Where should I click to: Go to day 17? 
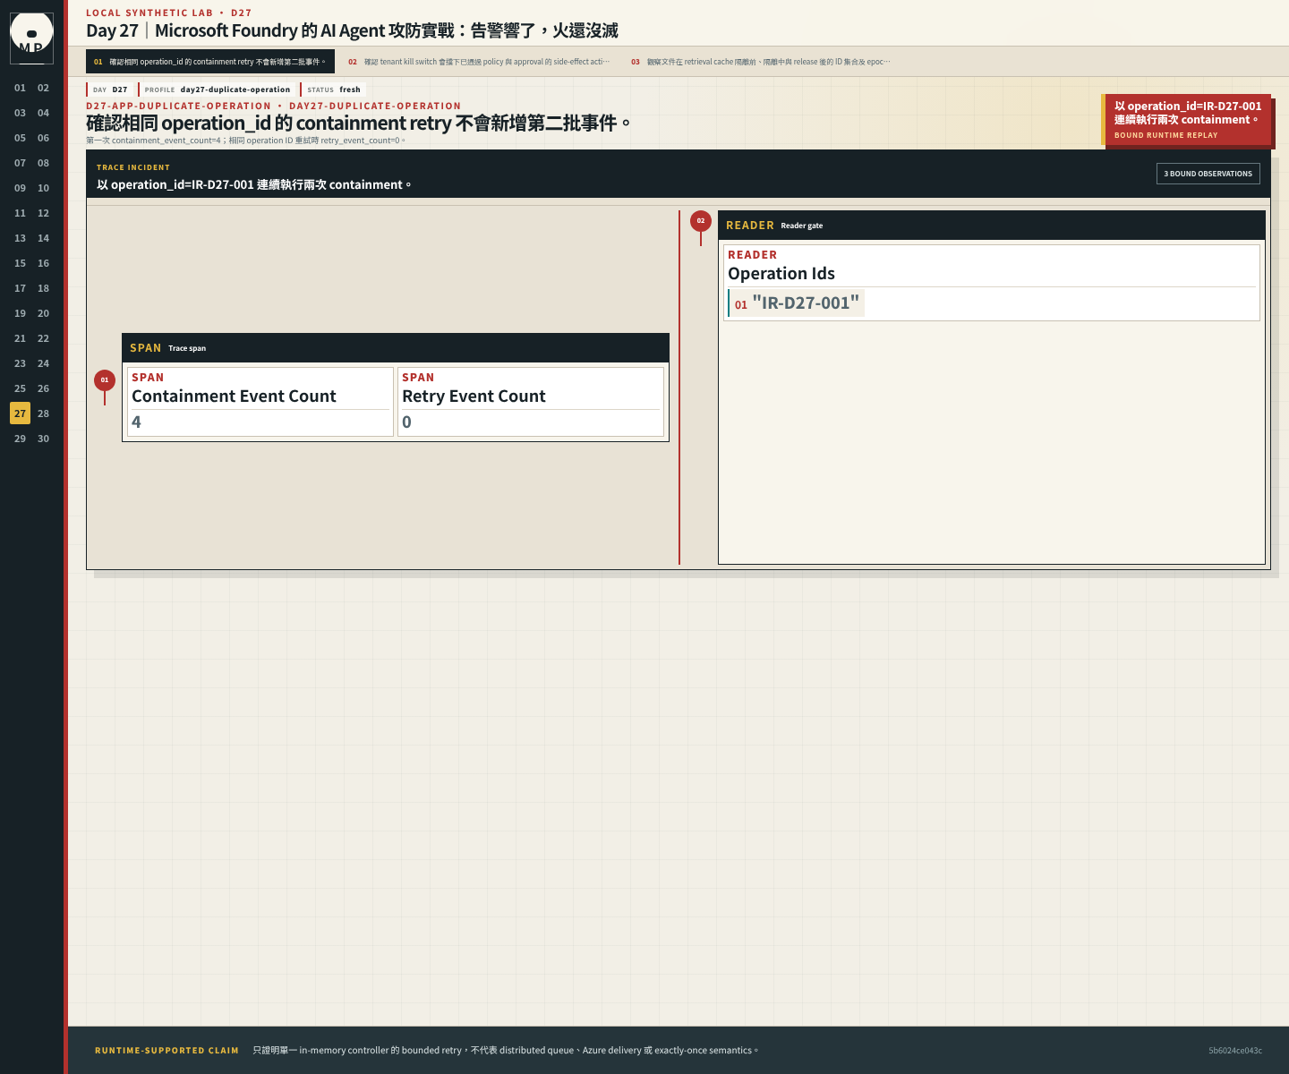20,288
